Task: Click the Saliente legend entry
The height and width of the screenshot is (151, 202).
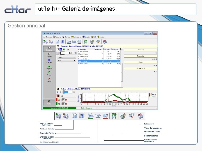Action: point(153,94)
